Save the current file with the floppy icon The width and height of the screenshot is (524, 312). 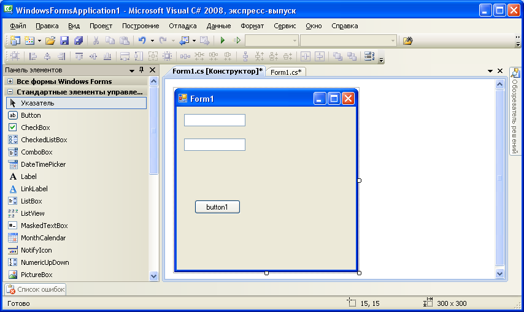[64, 40]
